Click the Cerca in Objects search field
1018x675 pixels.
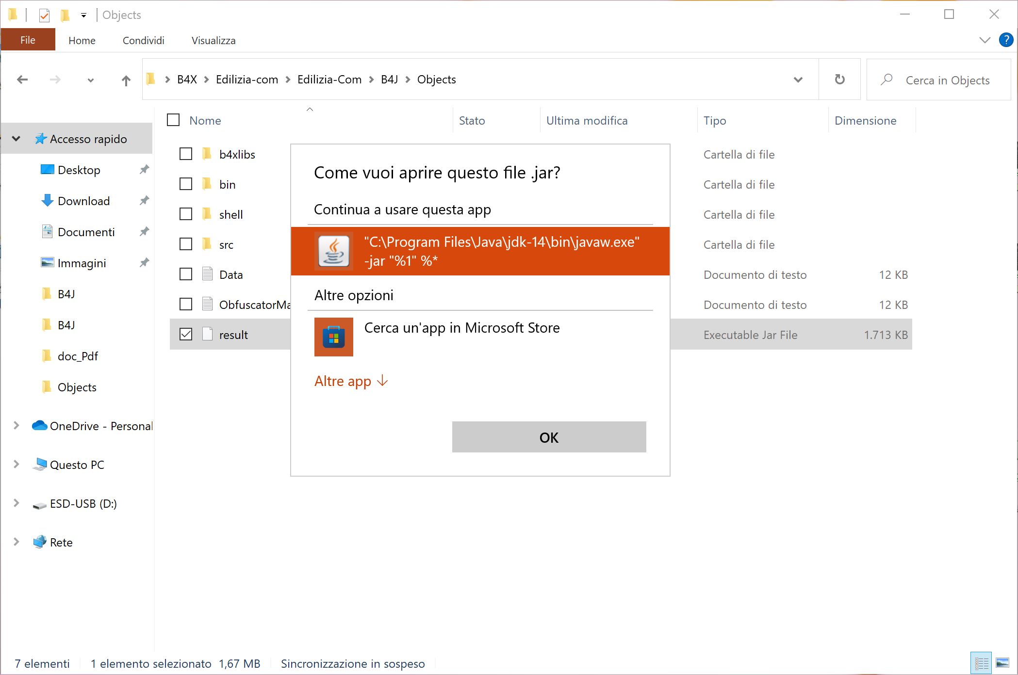946,80
